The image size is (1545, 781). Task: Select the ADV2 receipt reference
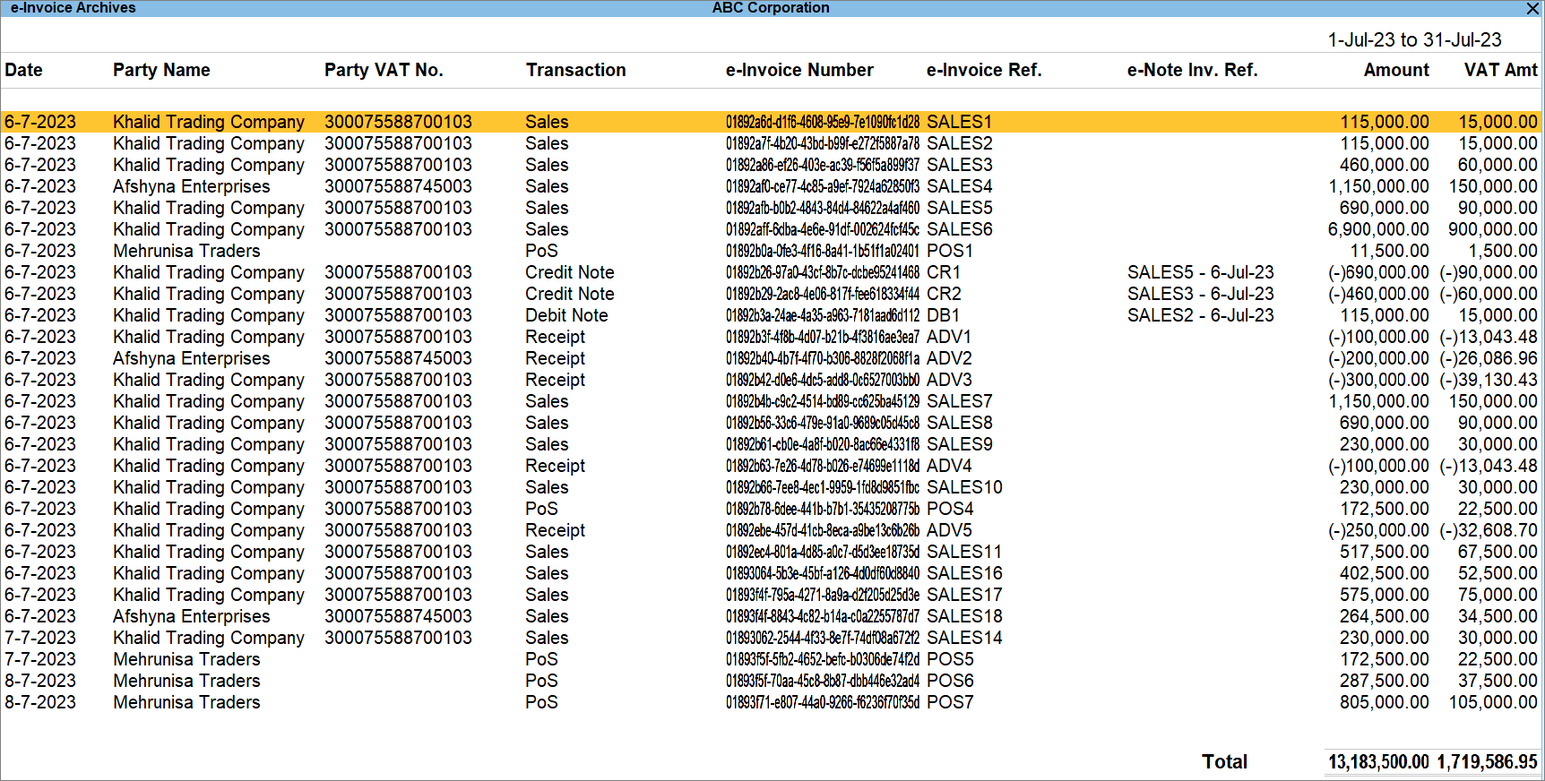(x=949, y=358)
